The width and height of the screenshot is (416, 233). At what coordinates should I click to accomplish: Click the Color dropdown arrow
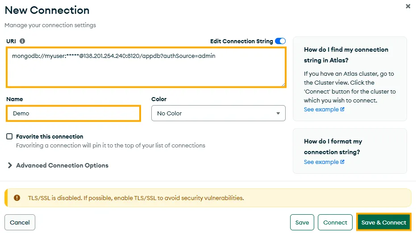click(x=279, y=114)
